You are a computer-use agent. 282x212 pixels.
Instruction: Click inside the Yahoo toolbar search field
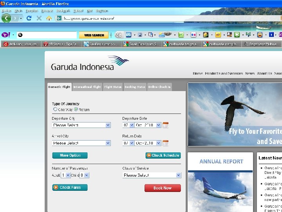pos(47,35)
